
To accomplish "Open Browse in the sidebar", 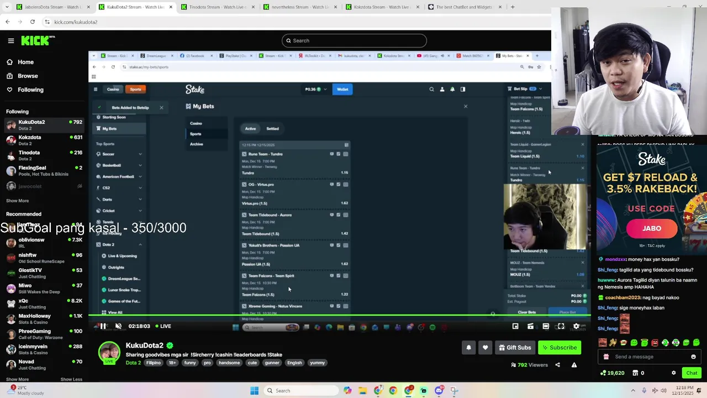I will coord(28,76).
